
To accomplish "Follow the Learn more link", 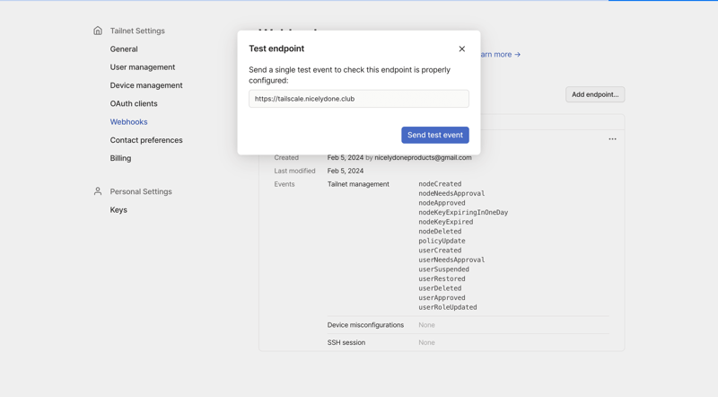I will (x=500, y=54).
